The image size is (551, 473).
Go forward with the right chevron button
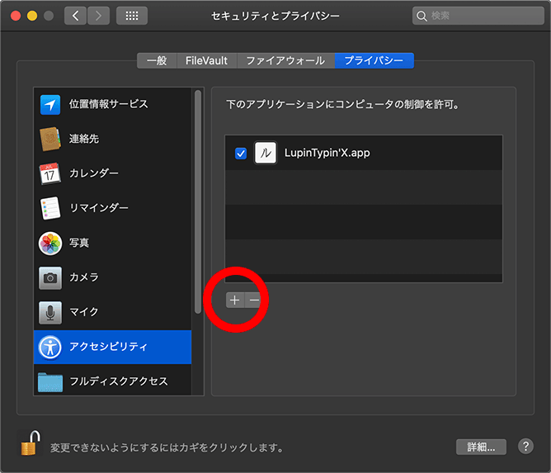click(x=98, y=16)
